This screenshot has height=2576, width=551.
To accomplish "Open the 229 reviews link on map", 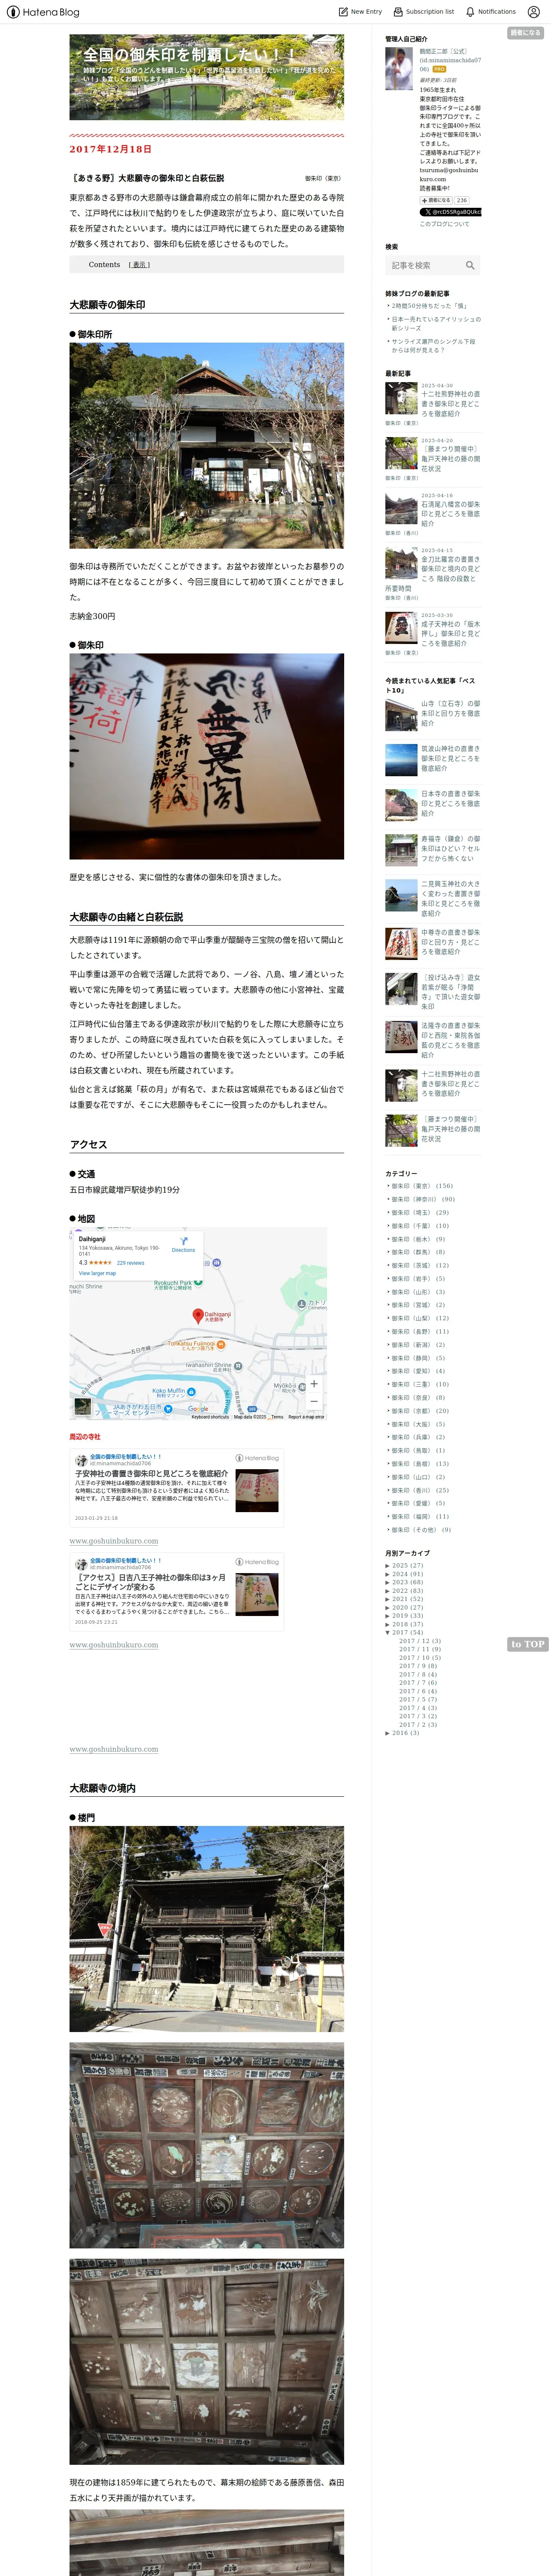I will pyautogui.click(x=131, y=1263).
